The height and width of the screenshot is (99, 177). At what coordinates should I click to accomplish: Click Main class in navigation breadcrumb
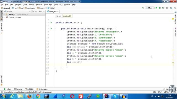click(51, 8)
